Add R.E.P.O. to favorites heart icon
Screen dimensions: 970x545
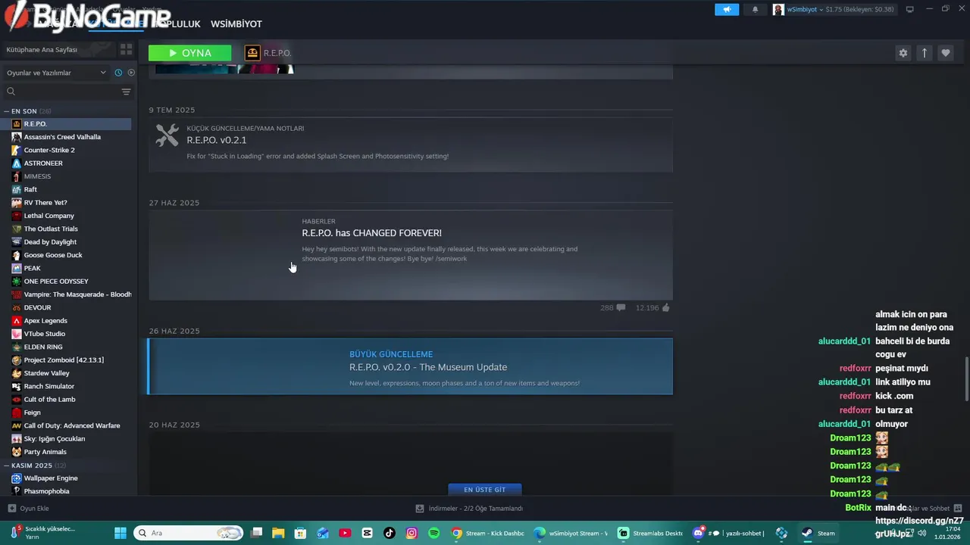[945, 53]
